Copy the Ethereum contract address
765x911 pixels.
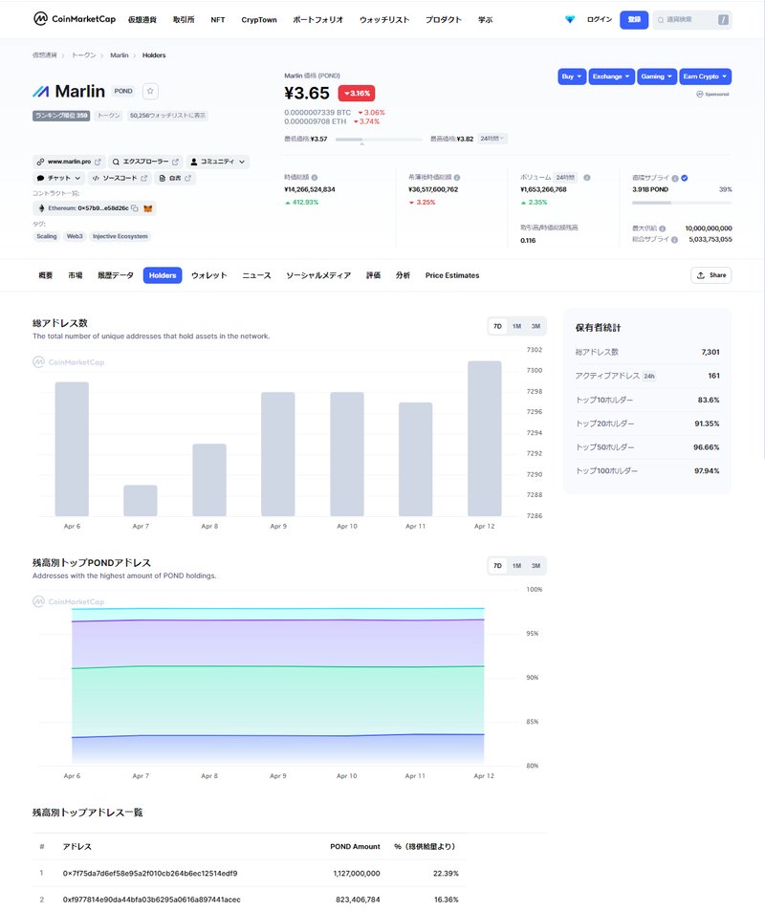click(x=135, y=208)
